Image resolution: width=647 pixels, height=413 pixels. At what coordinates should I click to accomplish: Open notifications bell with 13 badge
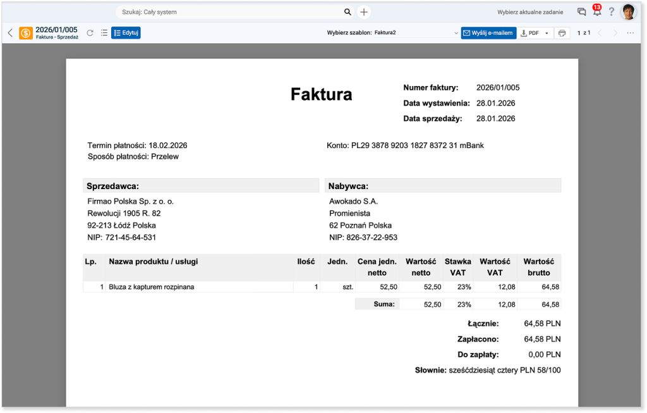pyautogui.click(x=596, y=12)
